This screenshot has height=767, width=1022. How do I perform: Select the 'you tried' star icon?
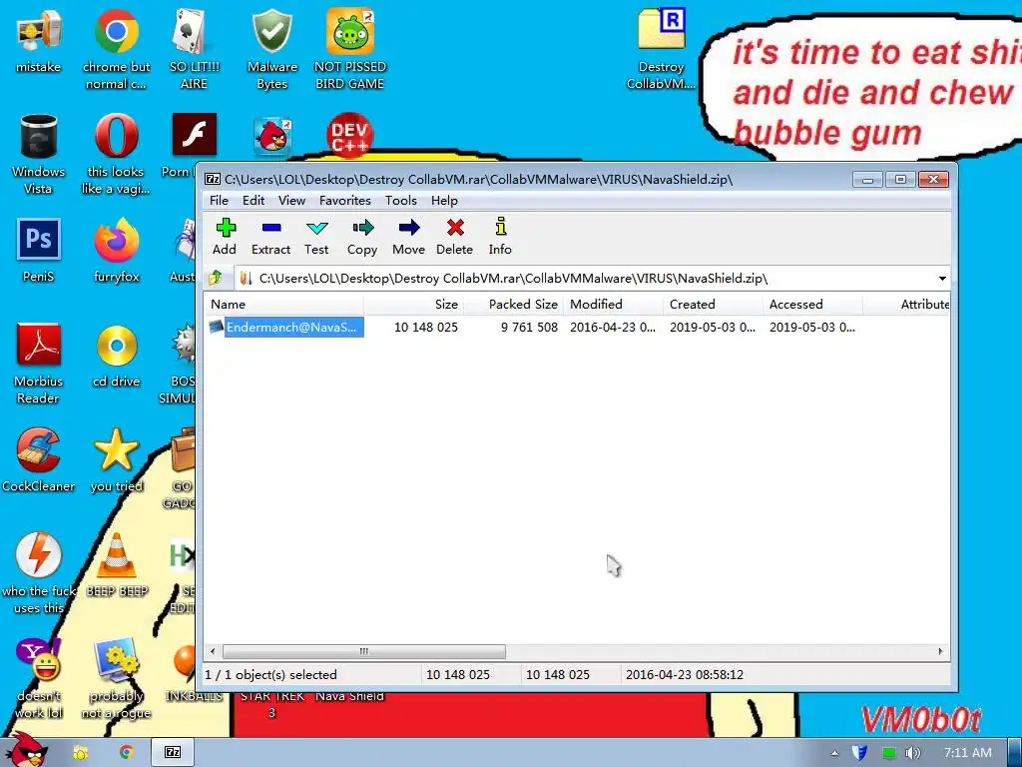(117, 460)
